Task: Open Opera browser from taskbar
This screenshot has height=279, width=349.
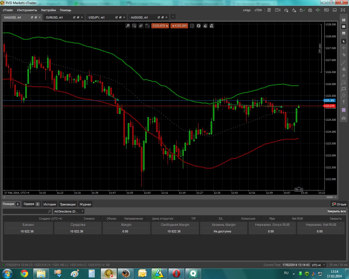Action: click(176, 273)
